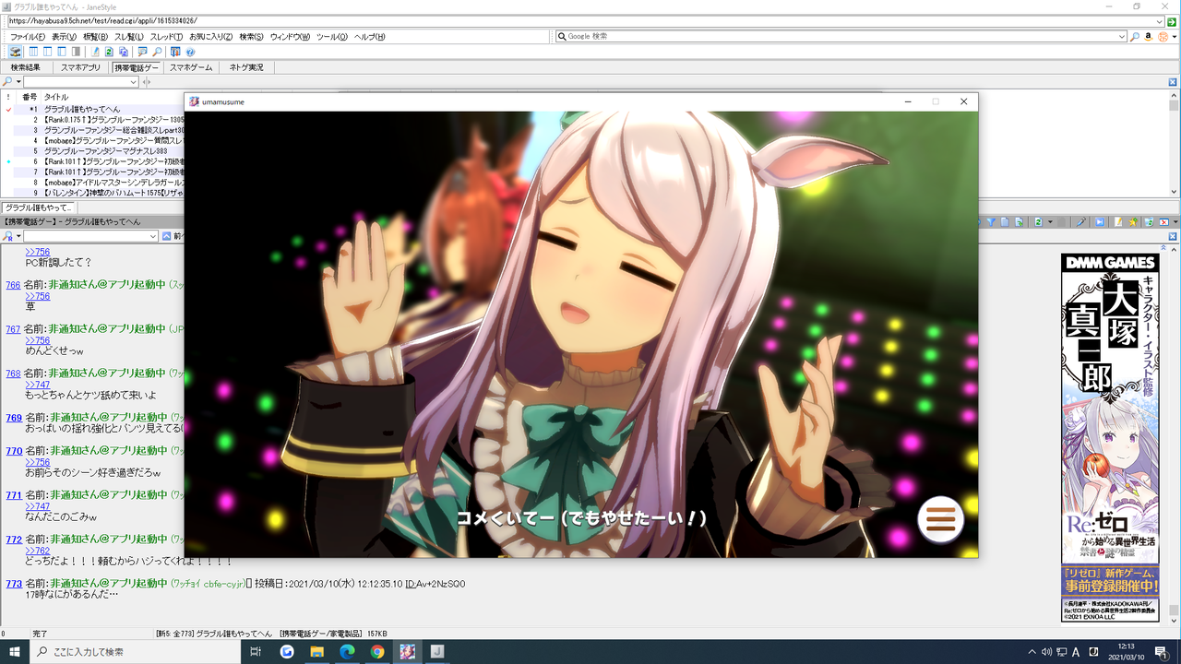The width and height of the screenshot is (1181, 664).
Task: Switch to the 検索結果 tab
Action: tap(26, 67)
